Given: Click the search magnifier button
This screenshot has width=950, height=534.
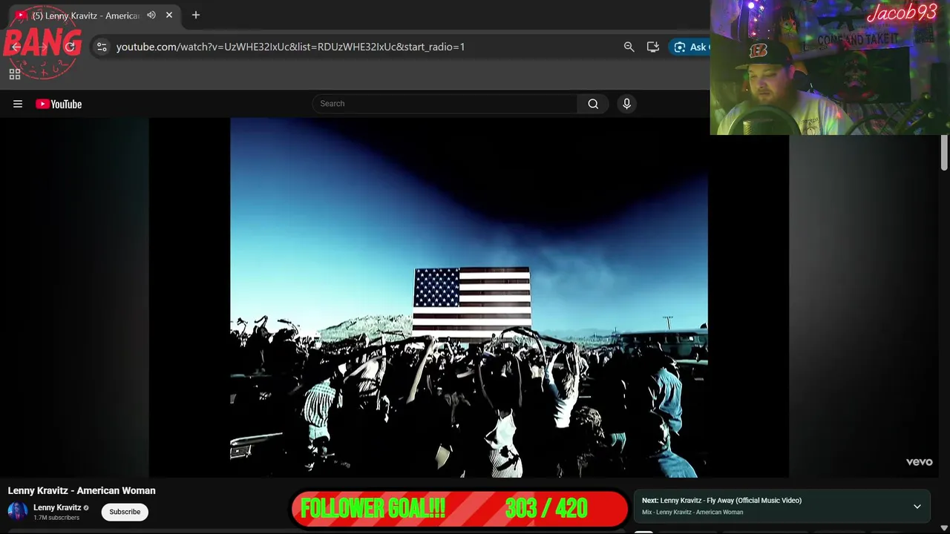Looking at the screenshot, I should click(x=593, y=104).
